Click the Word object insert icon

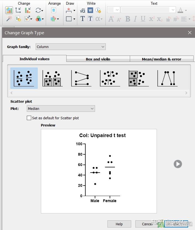(x=90, y=10)
